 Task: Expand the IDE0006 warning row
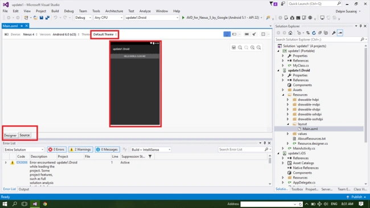pyautogui.click(x=6, y=162)
